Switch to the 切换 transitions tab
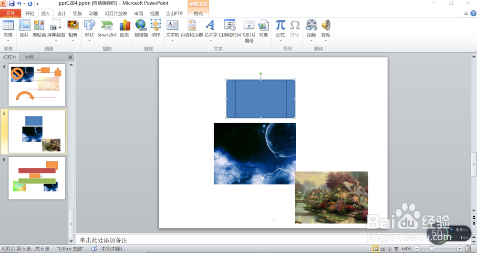 (77, 13)
